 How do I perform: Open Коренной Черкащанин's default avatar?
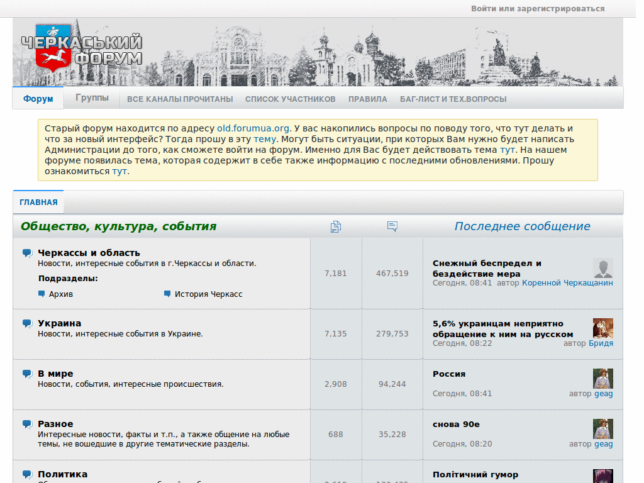pos(603,268)
